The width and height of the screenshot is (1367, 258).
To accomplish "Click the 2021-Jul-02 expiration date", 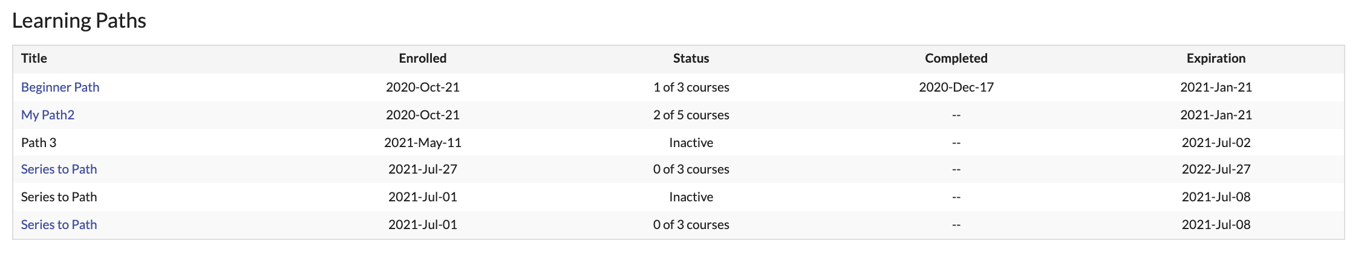I will coord(1216,142).
